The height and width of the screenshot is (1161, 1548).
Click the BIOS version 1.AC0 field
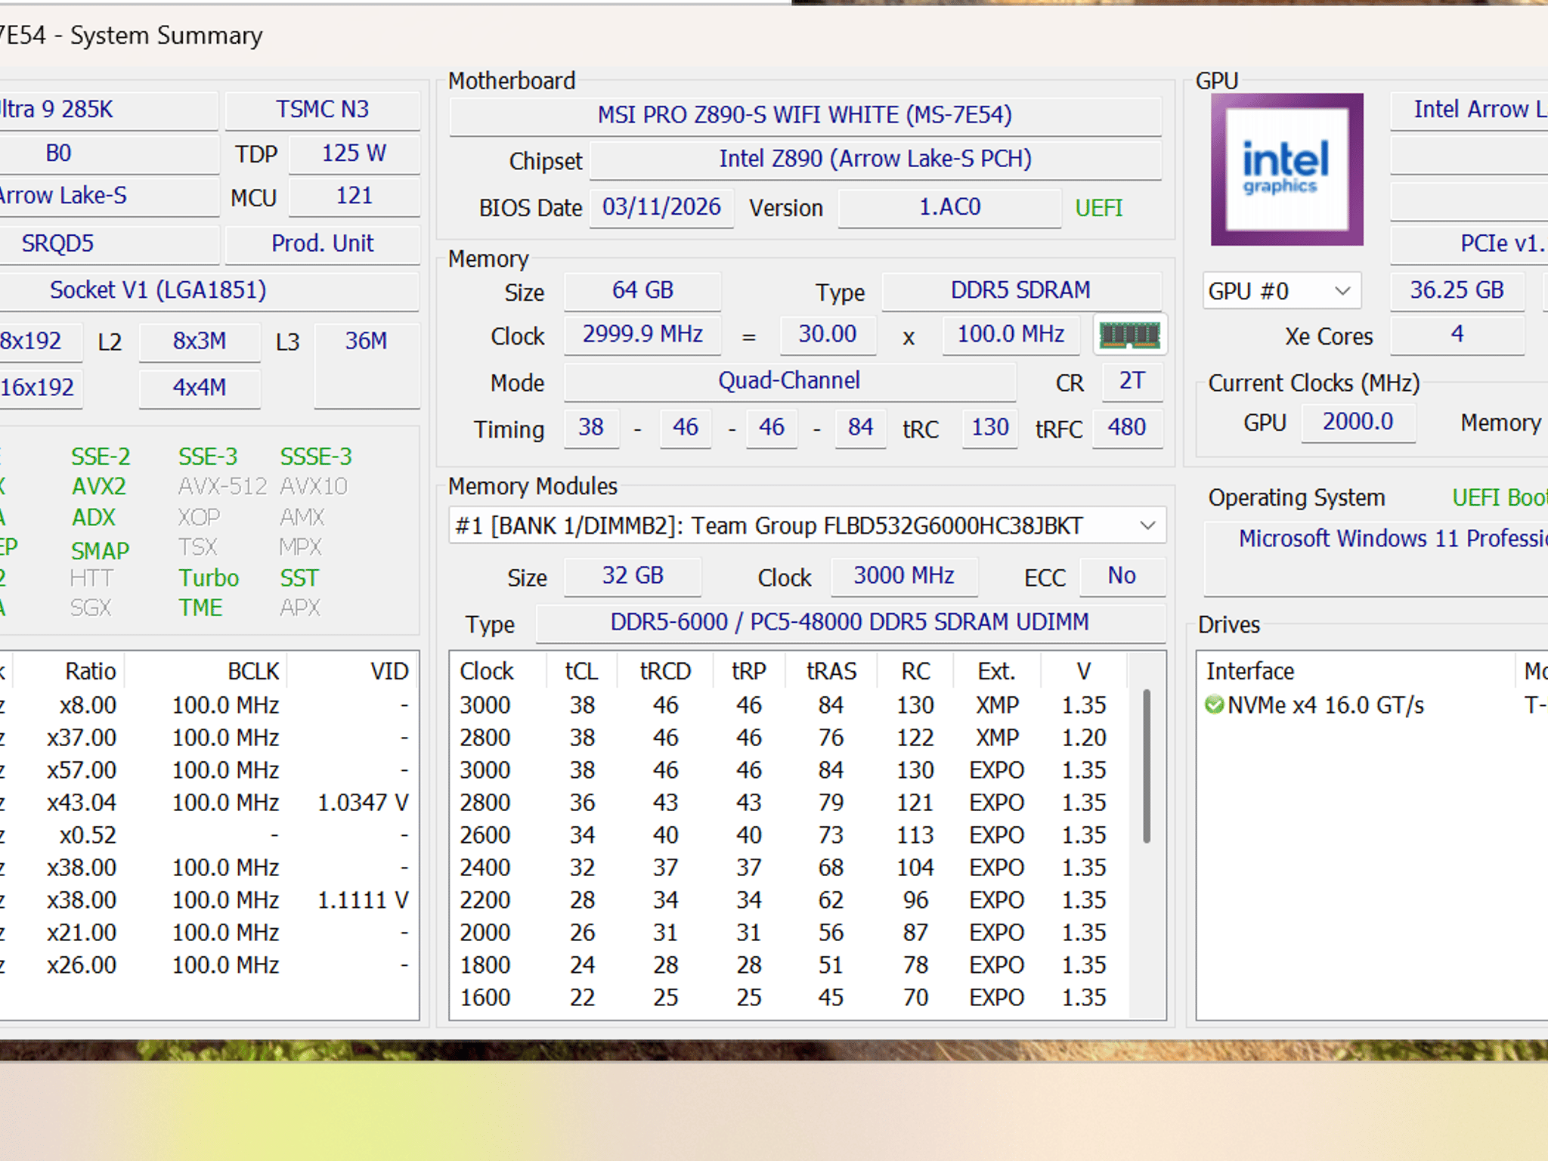tap(949, 207)
